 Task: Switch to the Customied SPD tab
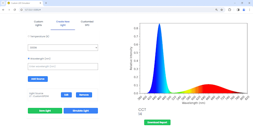pyautogui.click(x=87, y=23)
